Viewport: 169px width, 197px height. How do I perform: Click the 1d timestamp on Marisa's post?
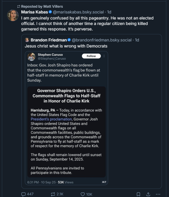[109, 12]
